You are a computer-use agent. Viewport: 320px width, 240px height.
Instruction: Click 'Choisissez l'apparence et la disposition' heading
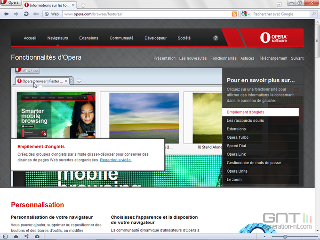coord(154,220)
